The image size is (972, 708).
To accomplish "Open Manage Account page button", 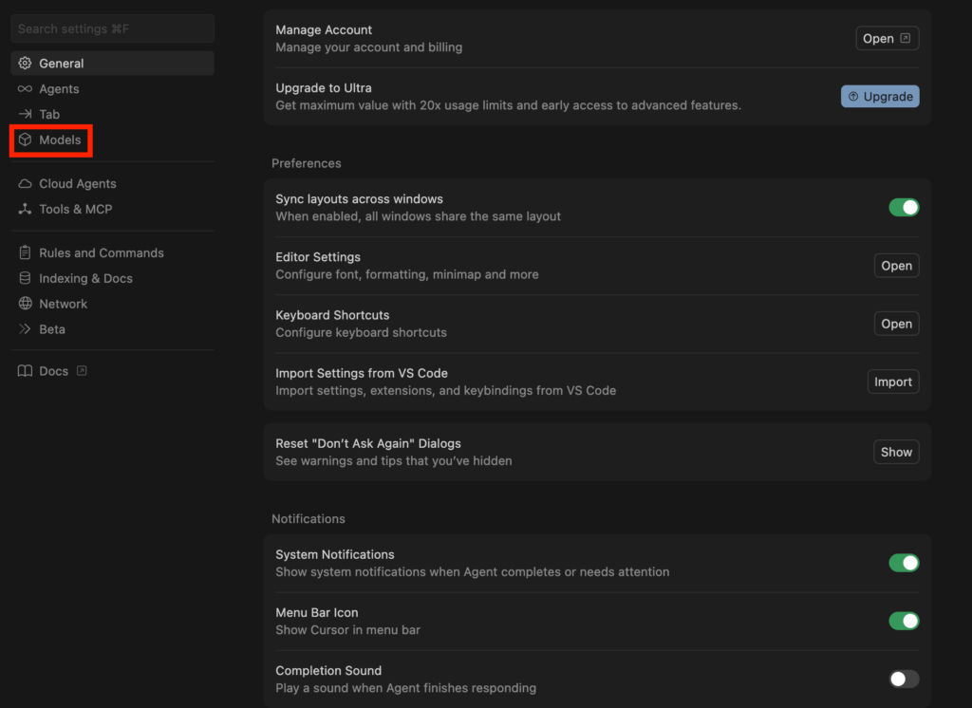I will [x=887, y=39].
